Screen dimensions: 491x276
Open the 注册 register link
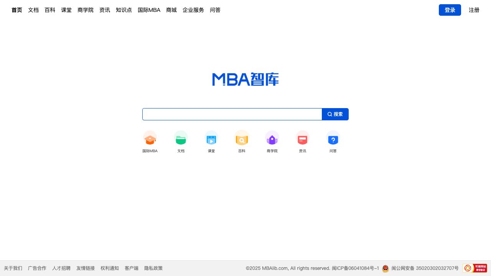[x=474, y=10]
